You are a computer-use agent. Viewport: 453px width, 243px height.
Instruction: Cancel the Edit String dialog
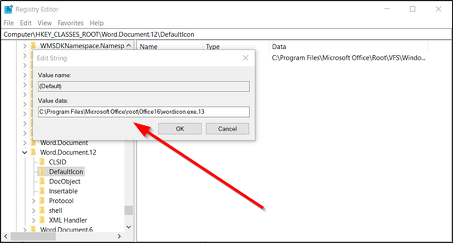227,129
